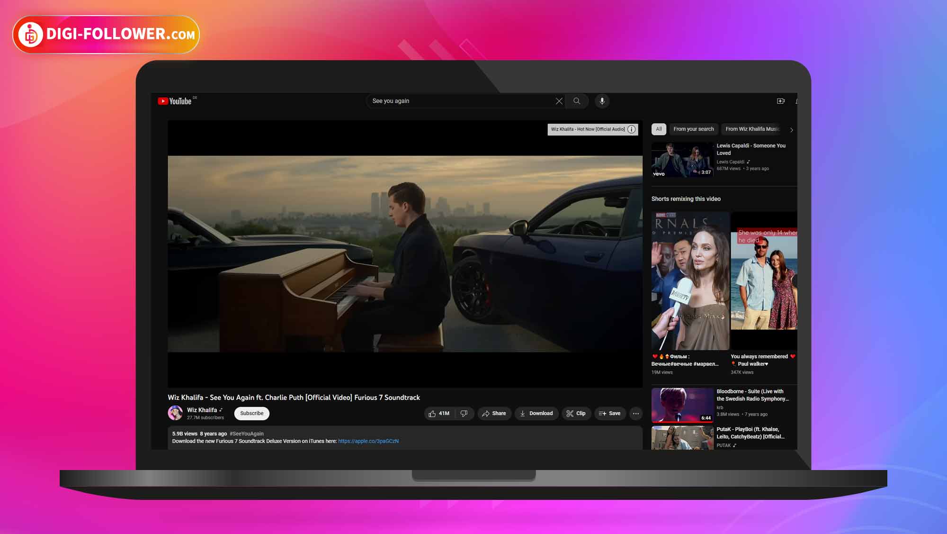Like the video with thumbs up
The width and height of the screenshot is (947, 534).
[x=432, y=414]
